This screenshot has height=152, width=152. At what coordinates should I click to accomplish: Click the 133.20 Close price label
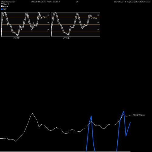tap(139, 115)
